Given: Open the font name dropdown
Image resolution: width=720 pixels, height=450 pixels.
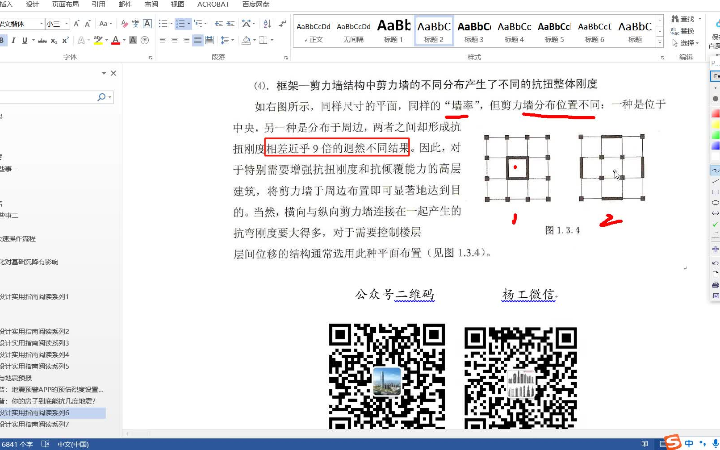Looking at the screenshot, I should click(x=42, y=24).
